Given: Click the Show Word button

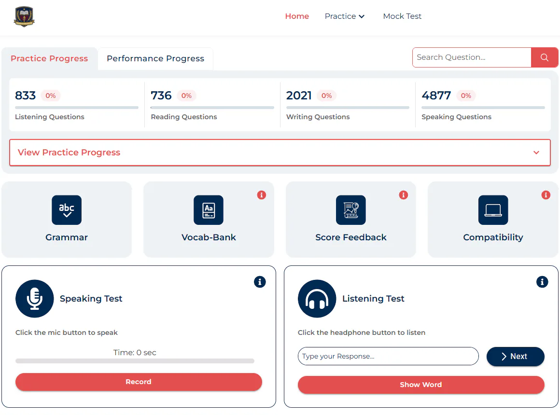Looking at the screenshot, I should [x=420, y=385].
